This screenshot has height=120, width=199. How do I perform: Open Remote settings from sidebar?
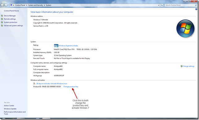[10, 19]
